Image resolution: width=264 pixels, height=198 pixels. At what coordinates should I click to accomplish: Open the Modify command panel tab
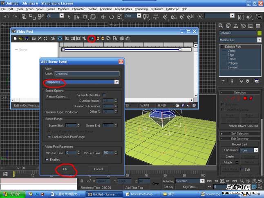228,26
